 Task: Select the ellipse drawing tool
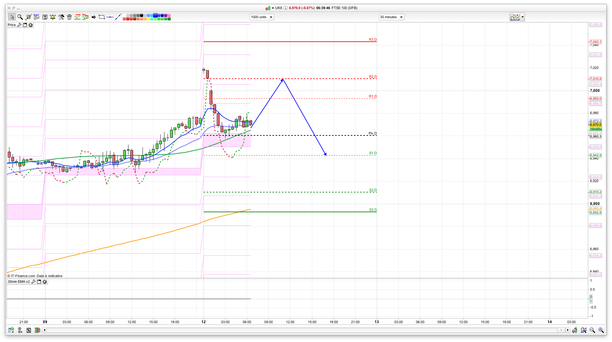tap(101, 17)
